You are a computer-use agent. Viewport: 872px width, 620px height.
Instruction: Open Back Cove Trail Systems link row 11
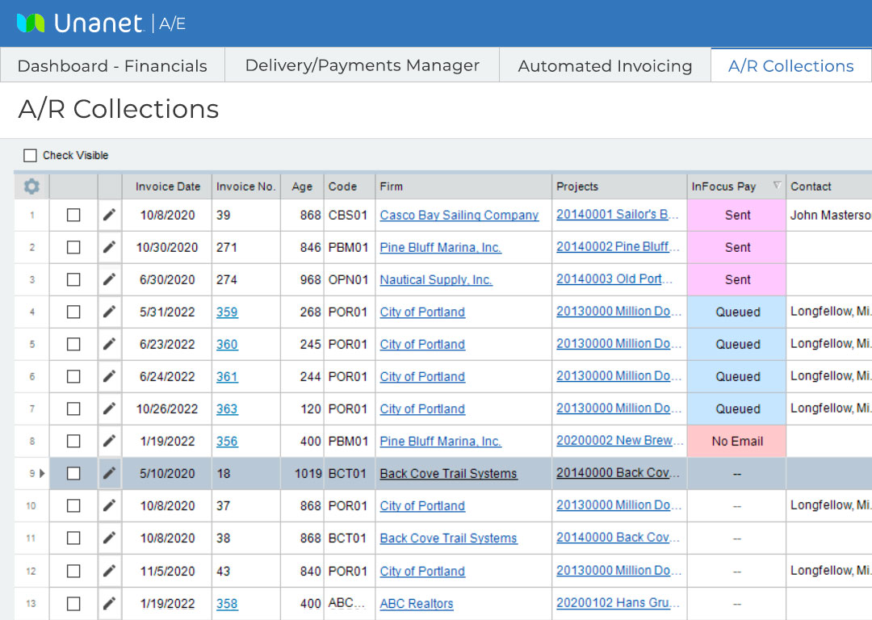pos(448,538)
